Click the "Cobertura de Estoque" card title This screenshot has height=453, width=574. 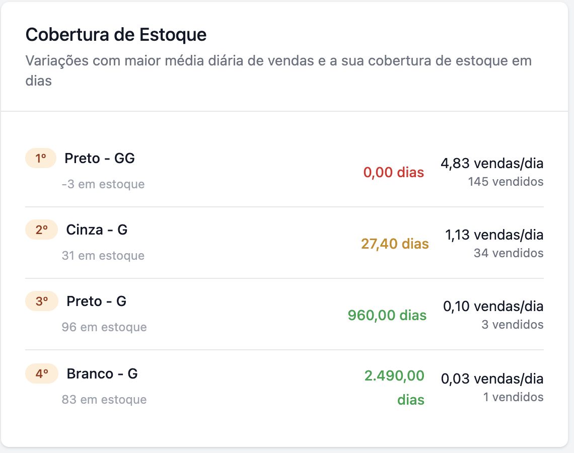point(116,35)
